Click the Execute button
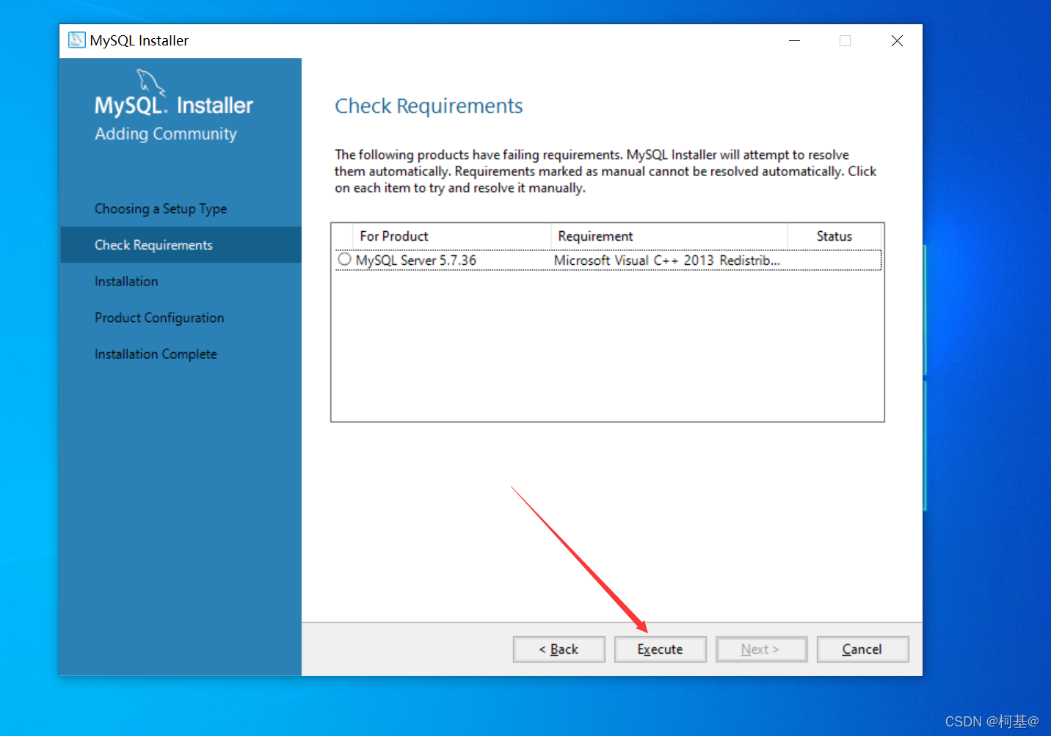This screenshot has height=736, width=1051. 660,649
